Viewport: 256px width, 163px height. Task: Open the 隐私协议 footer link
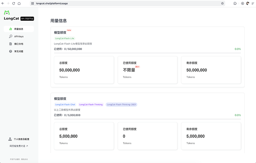[24, 159]
